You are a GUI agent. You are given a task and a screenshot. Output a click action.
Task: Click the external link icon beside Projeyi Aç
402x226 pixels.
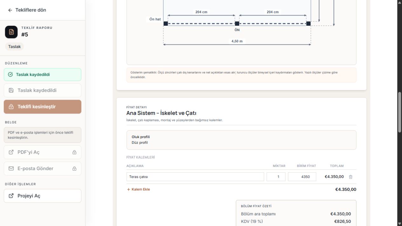pyautogui.click(x=11, y=196)
